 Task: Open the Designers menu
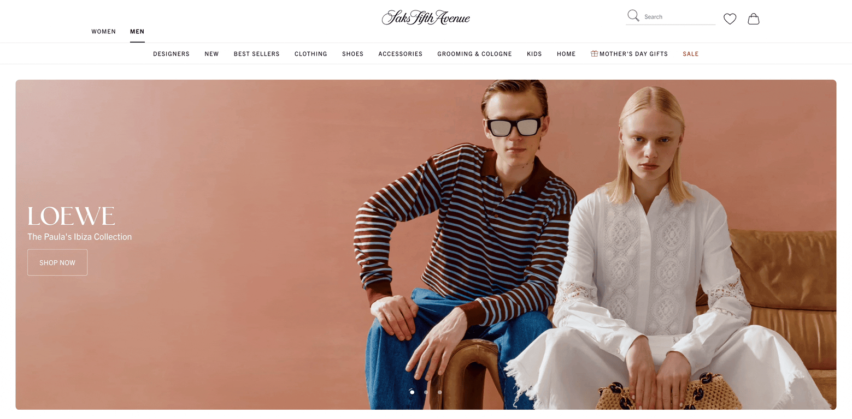[171, 54]
